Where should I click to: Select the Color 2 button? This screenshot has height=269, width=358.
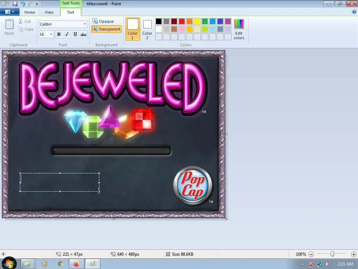(147, 29)
